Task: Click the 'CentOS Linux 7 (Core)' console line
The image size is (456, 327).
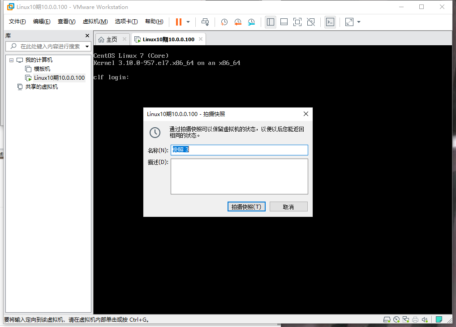Action: [x=131, y=56]
